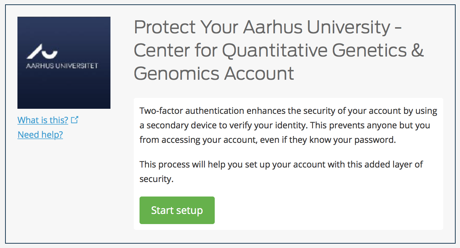Screen dimensions: 460x248
Task: Click the "Protect Your Aarhus University" heading line
Action: click(x=268, y=28)
